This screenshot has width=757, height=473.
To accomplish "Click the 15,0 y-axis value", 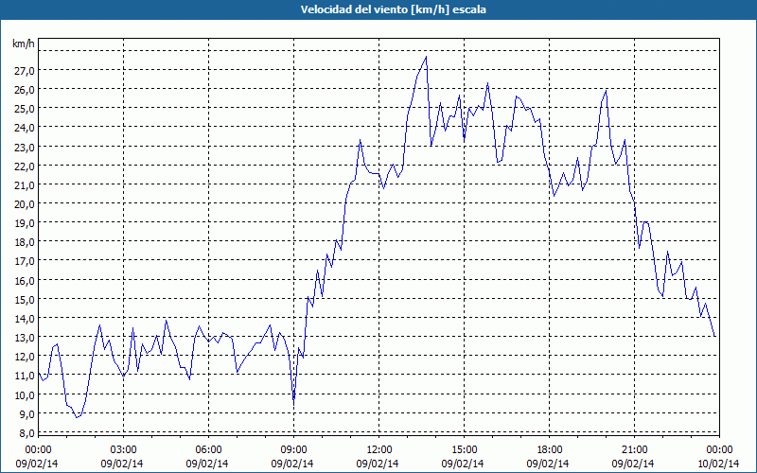I will (25, 299).
